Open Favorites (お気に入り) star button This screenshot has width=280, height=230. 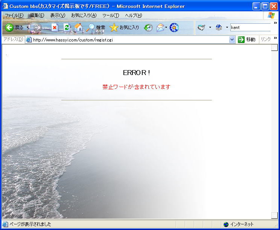[124, 28]
